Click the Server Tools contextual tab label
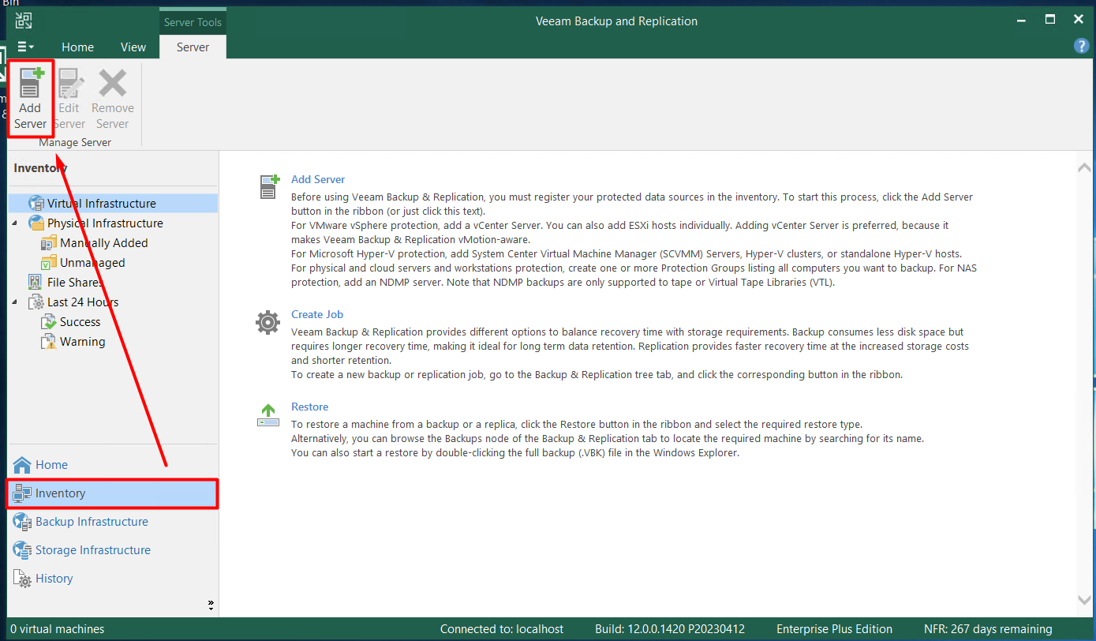 coord(193,22)
